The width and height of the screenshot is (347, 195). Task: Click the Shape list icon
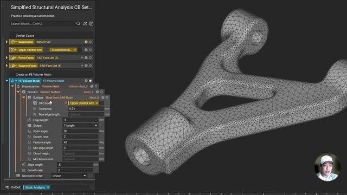(29, 125)
